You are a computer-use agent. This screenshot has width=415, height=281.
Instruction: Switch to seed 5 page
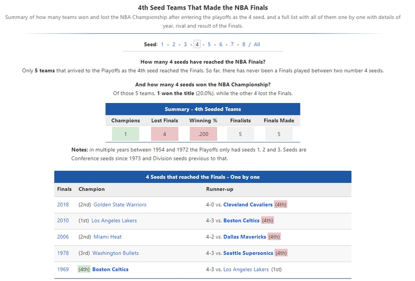[x=209, y=44]
